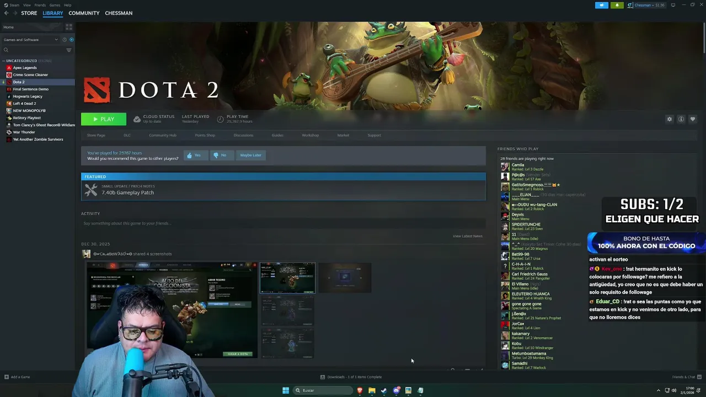Image resolution: width=706 pixels, height=397 pixels.
Task: Open the game info icon
Action: coord(681,119)
